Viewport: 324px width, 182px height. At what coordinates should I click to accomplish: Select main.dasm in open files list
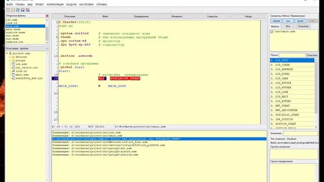coord(13,29)
